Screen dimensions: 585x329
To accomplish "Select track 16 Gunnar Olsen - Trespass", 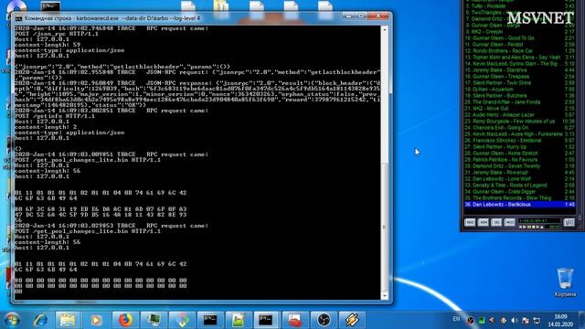I will click(x=520, y=77).
